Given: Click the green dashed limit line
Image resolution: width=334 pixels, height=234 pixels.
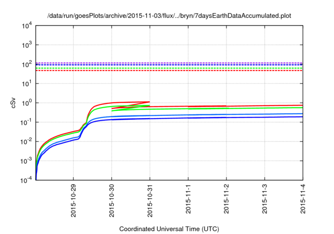Looking at the screenshot, I should [x=169, y=68].
